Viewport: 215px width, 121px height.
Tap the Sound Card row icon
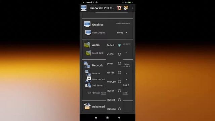(x=88, y=53)
